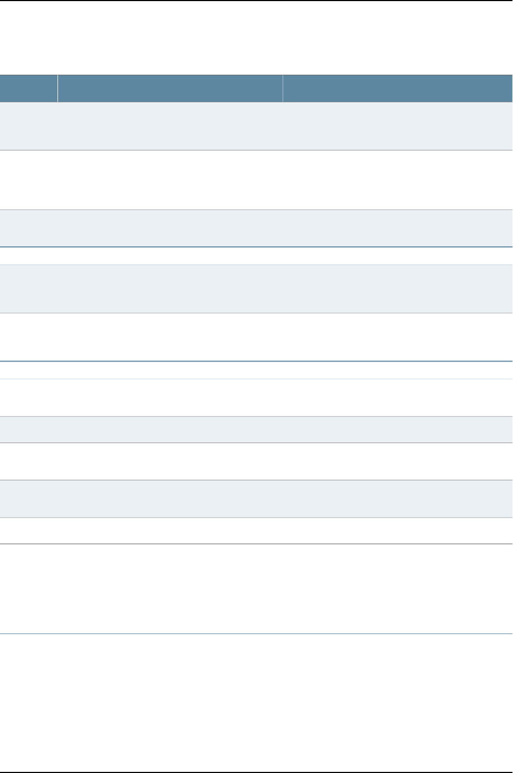
Task: Click the divider between middle and right header cells
Action: [x=283, y=88]
